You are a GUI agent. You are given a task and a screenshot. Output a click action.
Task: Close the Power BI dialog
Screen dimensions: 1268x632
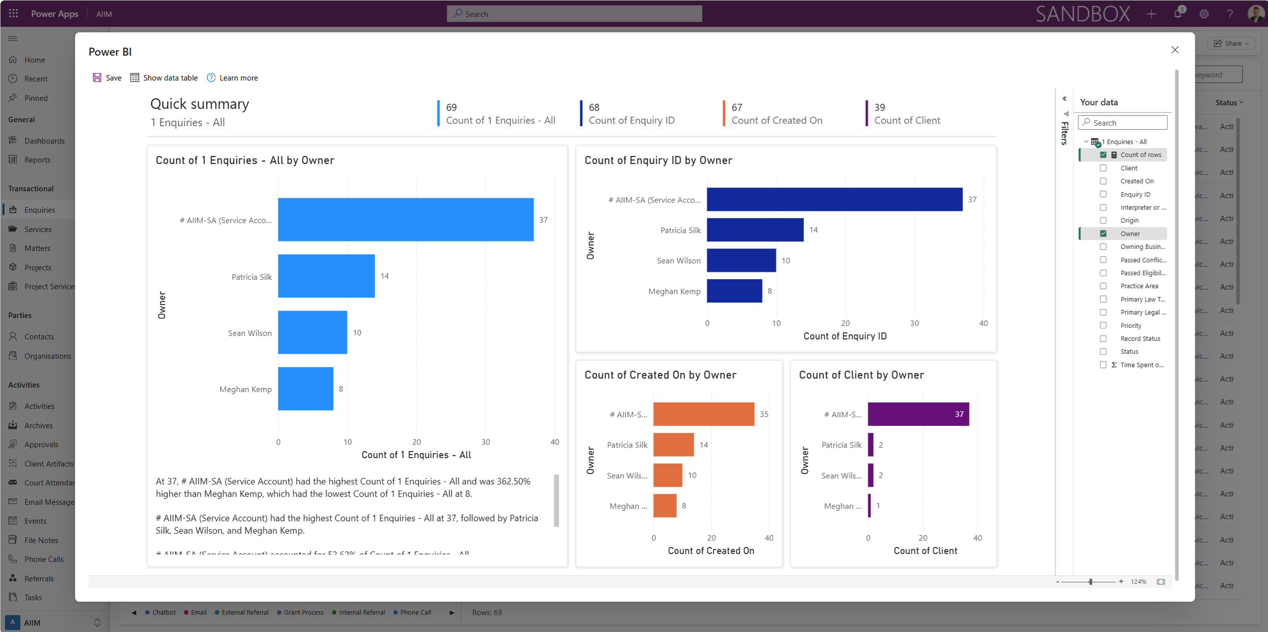[x=1175, y=50]
